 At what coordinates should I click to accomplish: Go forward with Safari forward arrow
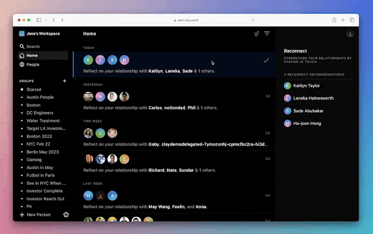62,20
